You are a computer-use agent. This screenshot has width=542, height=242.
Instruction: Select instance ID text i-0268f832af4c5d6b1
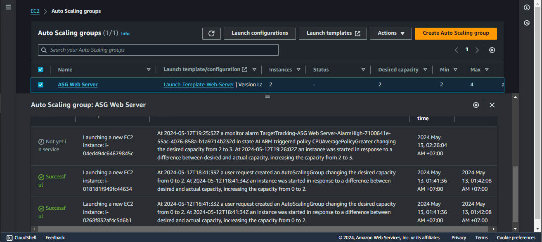[x=107, y=220]
